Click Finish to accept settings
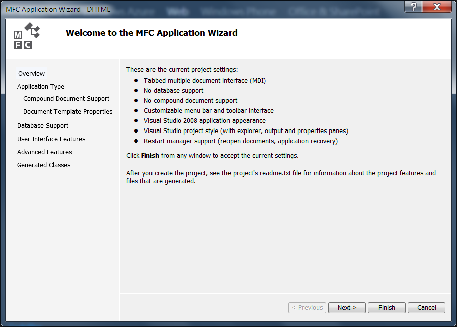Image resolution: width=457 pixels, height=327 pixels. [387, 308]
